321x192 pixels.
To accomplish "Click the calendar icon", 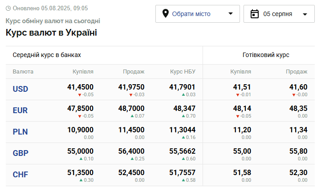I will click(255, 14).
